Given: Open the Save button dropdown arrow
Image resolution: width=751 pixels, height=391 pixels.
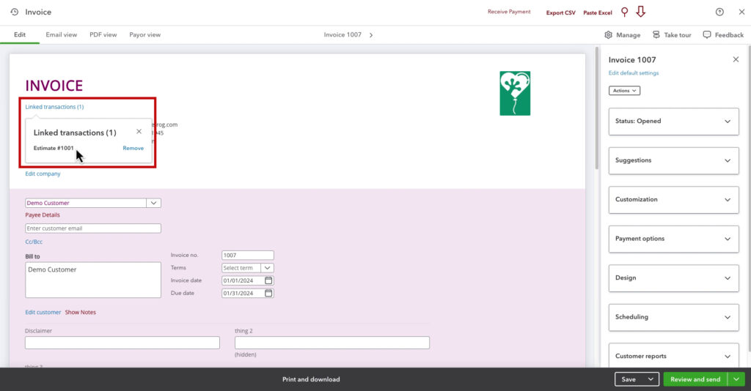Looking at the screenshot, I should pyautogui.click(x=651, y=379).
